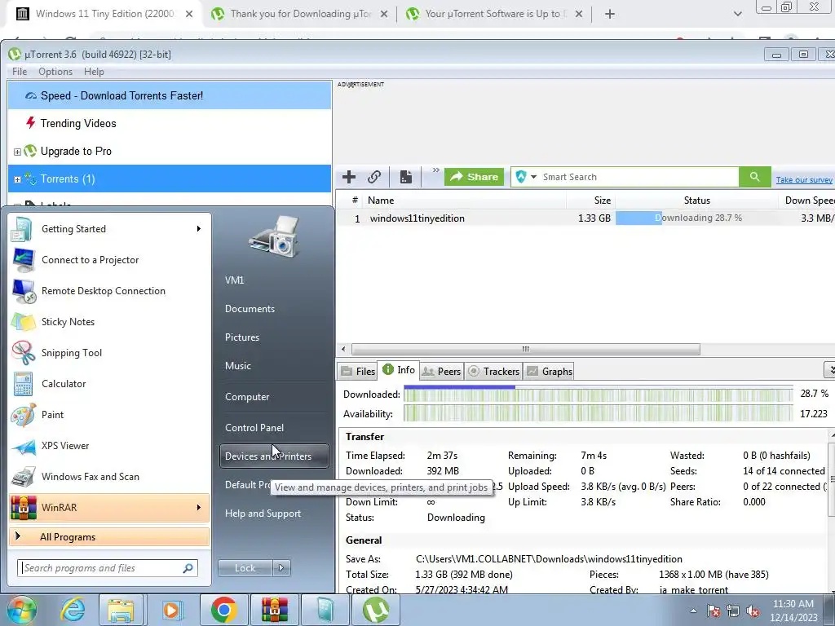Click the Create New Torrent file icon
The image size is (835, 626).
click(x=406, y=177)
